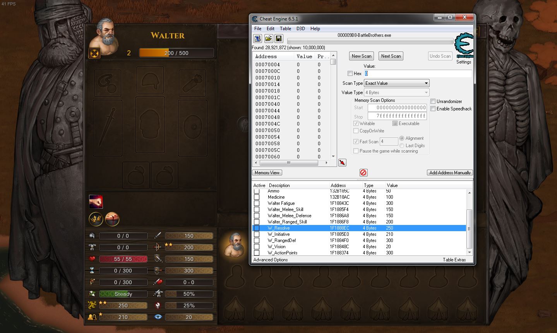This screenshot has width=557, height=333.
Task: Click the golden crown trait icon
Action: click(x=96, y=219)
